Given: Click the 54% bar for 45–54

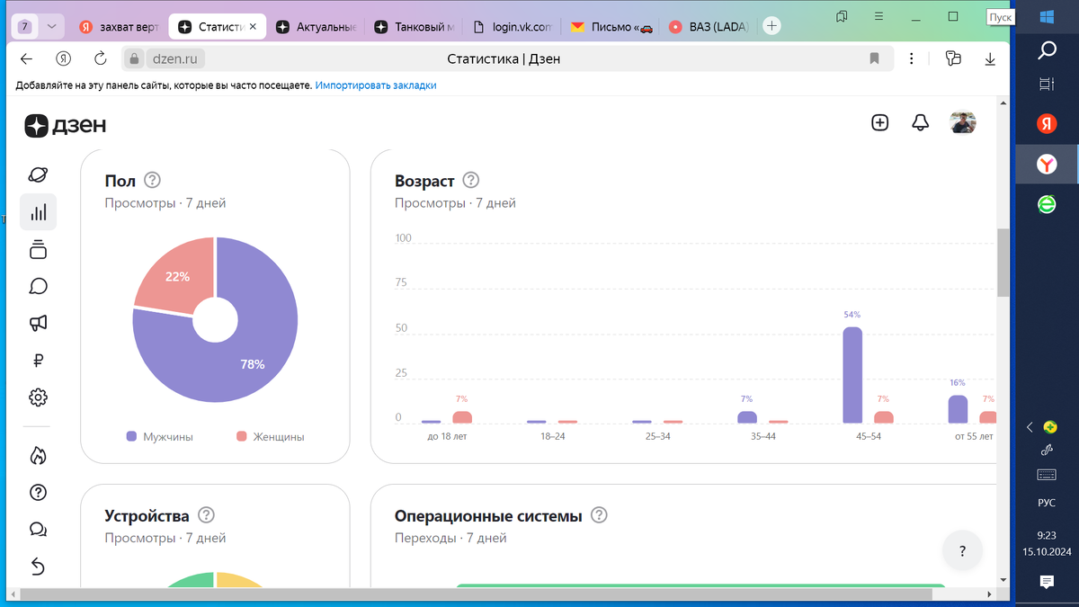Looking at the screenshot, I should tap(852, 375).
